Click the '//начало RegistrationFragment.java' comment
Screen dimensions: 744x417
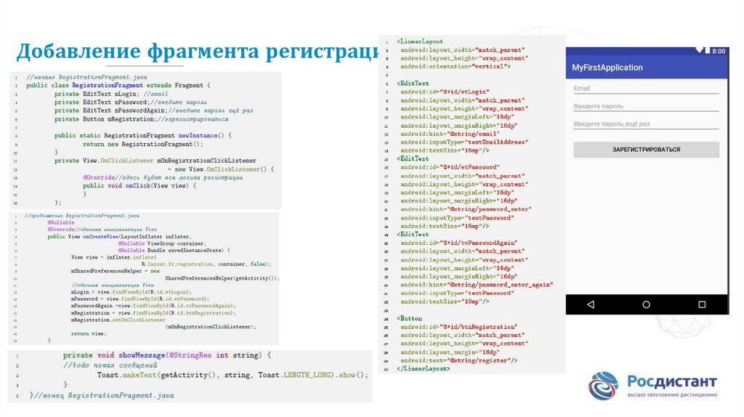pyautogui.click(x=86, y=77)
